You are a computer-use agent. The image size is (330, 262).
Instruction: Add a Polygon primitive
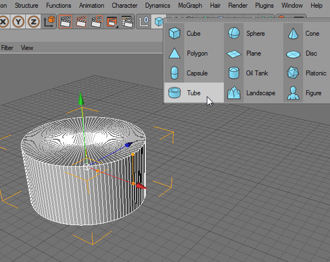[x=194, y=53]
